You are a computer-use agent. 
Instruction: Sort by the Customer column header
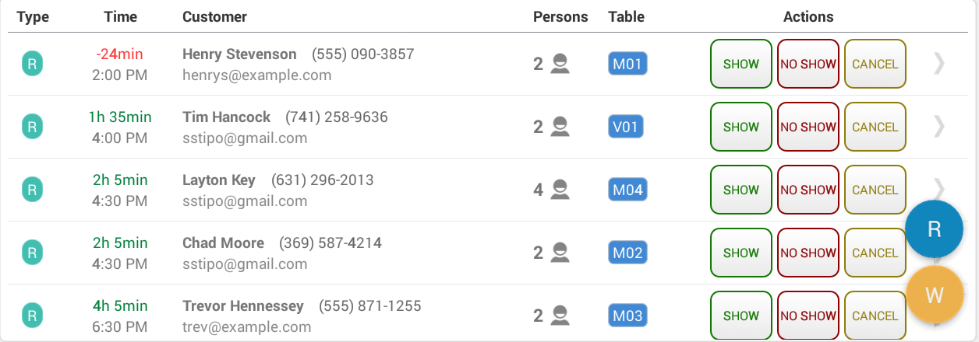pyautogui.click(x=214, y=16)
